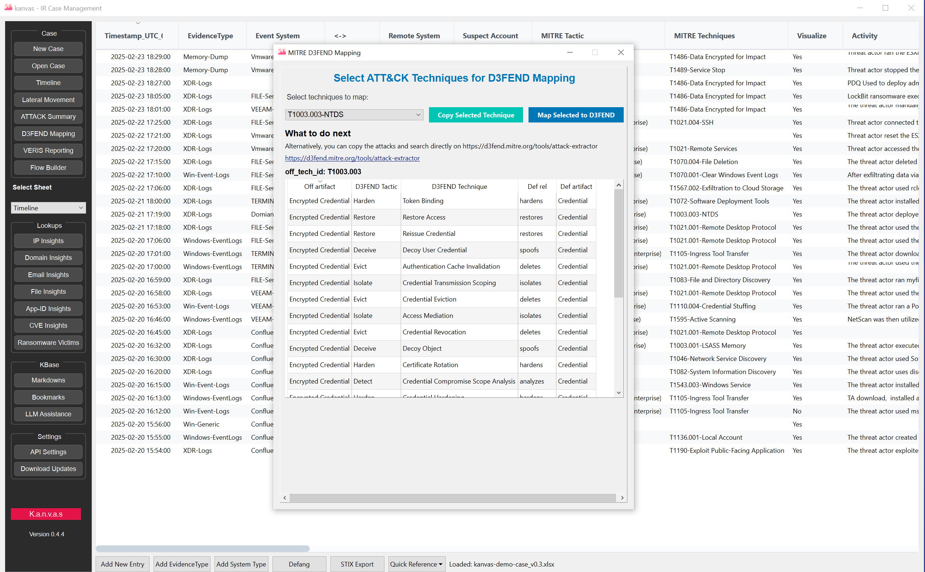Expand the Select Sheet Timeline dropdown
The image size is (925, 572).
point(48,208)
